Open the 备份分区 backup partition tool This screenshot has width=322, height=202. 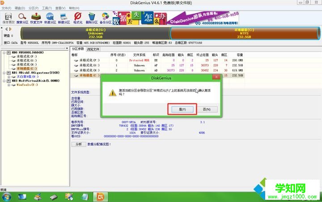click(x=106, y=18)
